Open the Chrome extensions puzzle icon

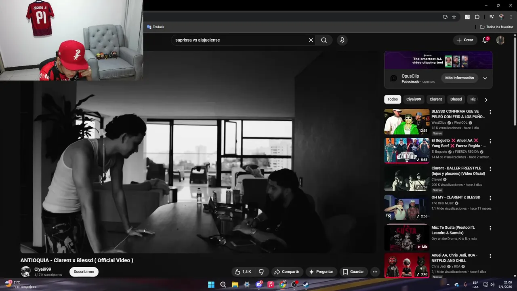(x=477, y=17)
